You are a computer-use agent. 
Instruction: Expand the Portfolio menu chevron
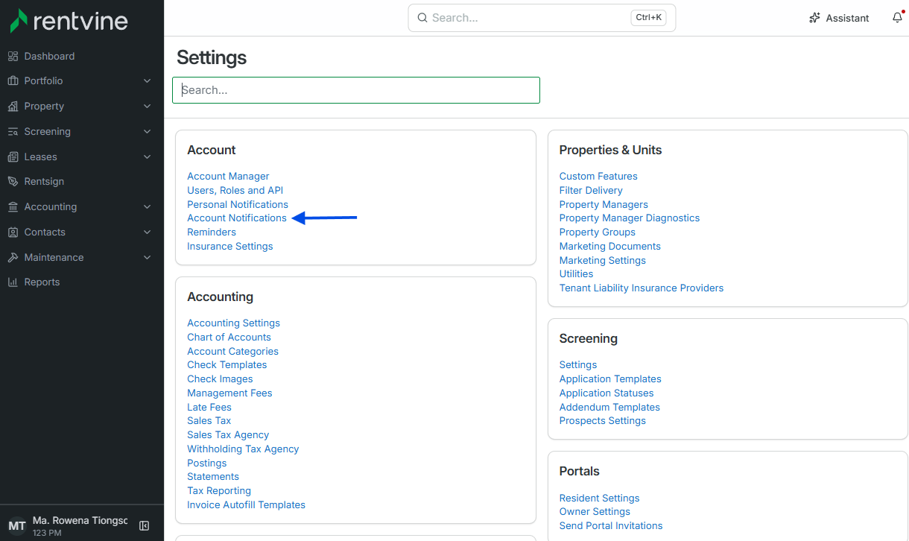(x=147, y=80)
